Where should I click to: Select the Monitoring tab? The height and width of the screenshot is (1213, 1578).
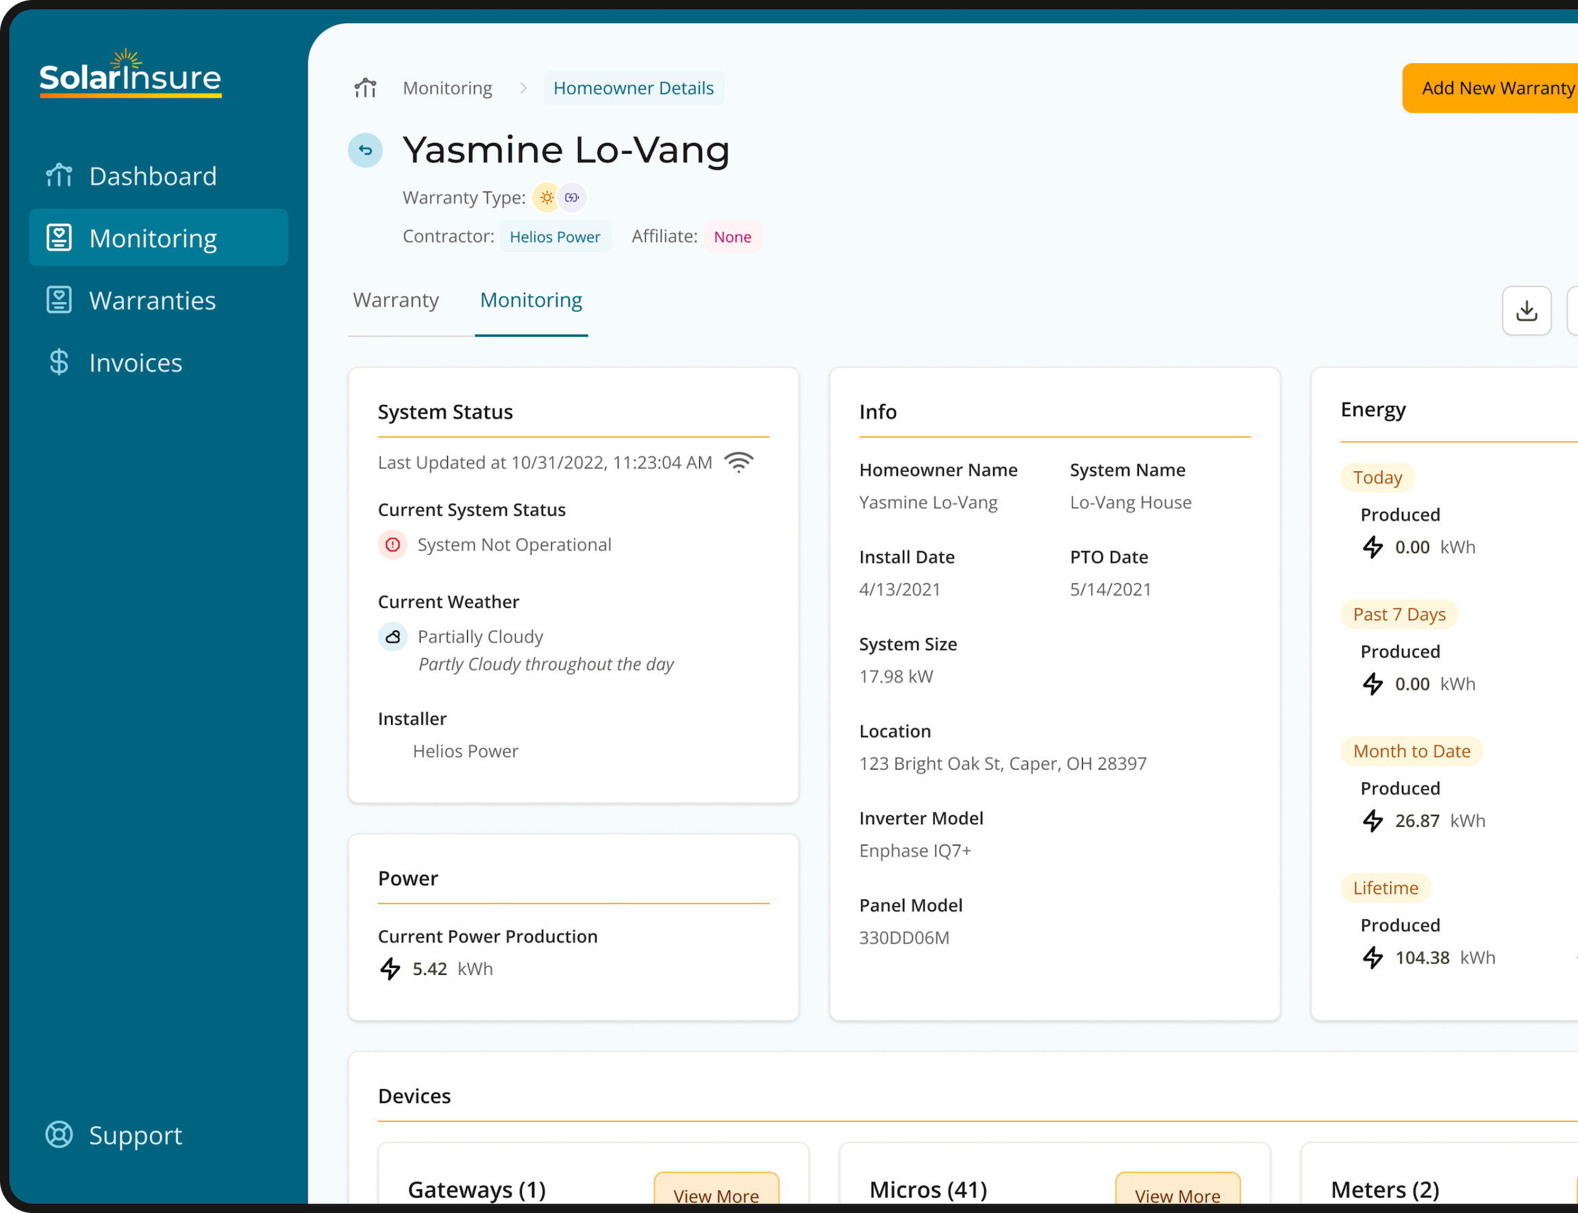(530, 299)
